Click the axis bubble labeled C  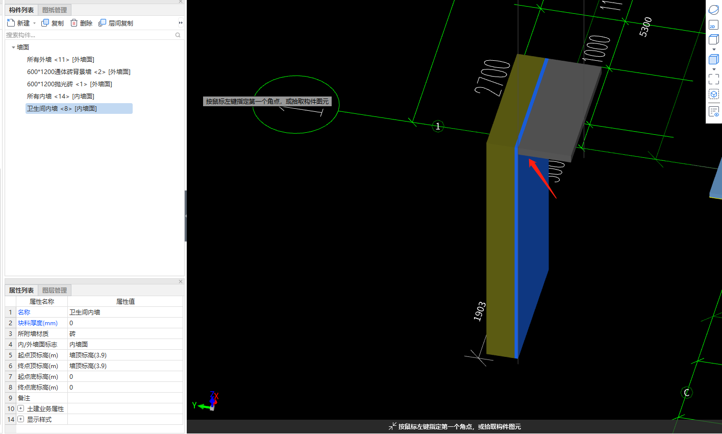pyautogui.click(x=687, y=392)
